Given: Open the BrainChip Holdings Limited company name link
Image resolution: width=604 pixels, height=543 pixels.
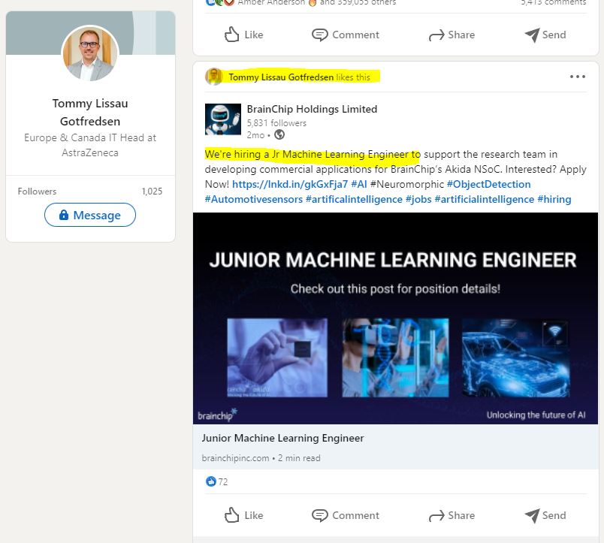Looking at the screenshot, I should tap(312, 109).
